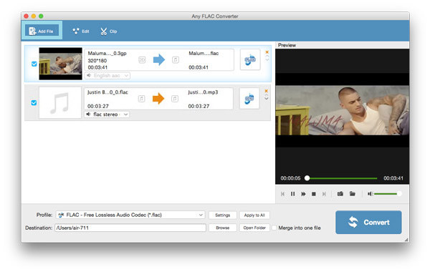
Task: Open the Profile FLAC format dropdown
Action: click(130, 215)
